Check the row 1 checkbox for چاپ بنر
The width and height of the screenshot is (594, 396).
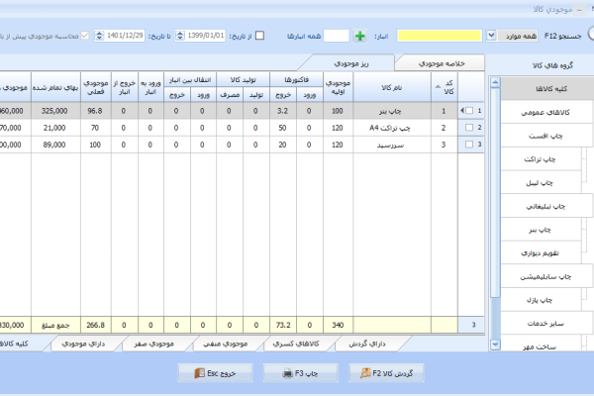(469, 111)
